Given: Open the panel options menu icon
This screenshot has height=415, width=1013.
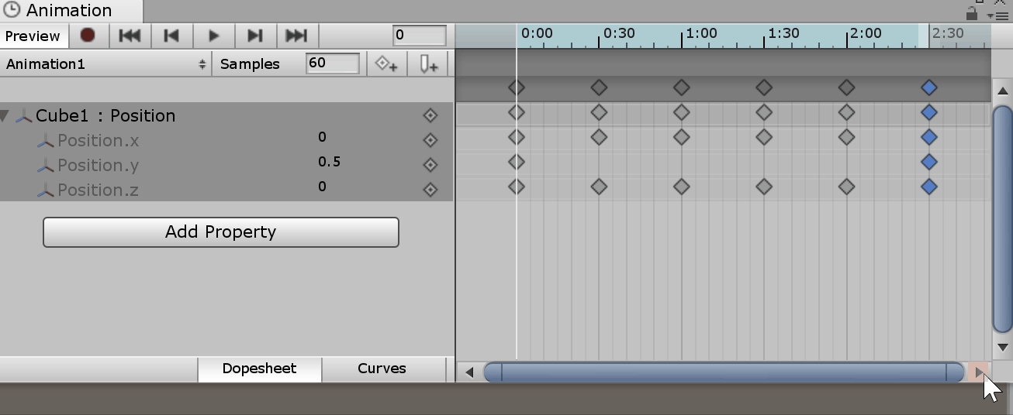Looking at the screenshot, I should [x=1001, y=15].
